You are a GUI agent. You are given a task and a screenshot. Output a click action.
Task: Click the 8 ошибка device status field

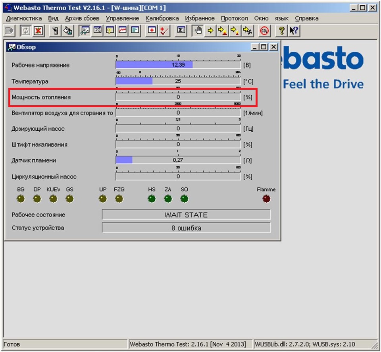point(186,228)
